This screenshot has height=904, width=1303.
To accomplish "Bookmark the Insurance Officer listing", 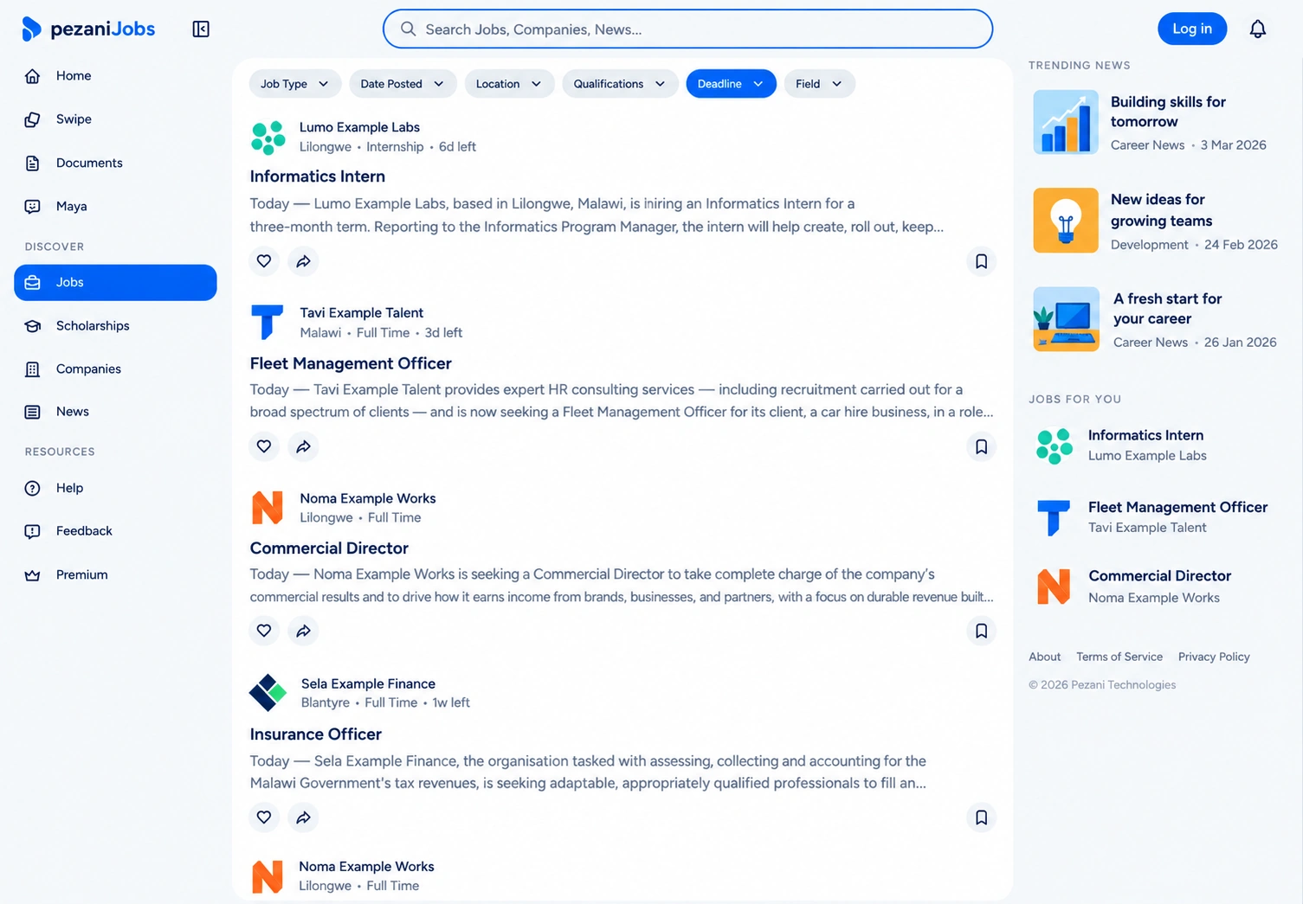I will [981, 817].
